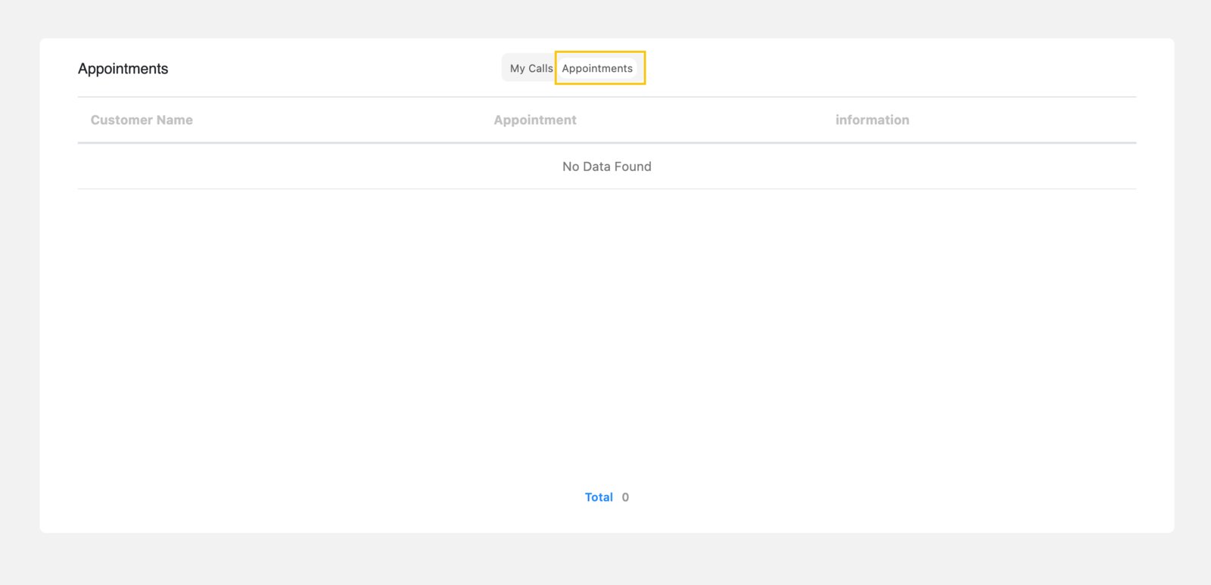Viewport: 1211px width, 585px height.
Task: Select the highlighted Appointments tab
Action: point(597,68)
